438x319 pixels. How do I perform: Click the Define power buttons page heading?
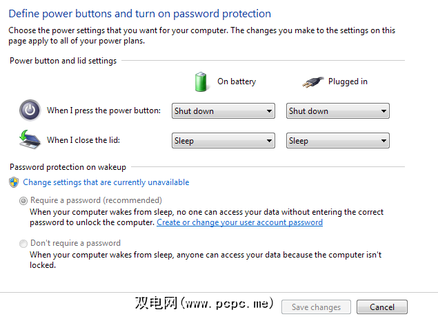[x=140, y=14]
